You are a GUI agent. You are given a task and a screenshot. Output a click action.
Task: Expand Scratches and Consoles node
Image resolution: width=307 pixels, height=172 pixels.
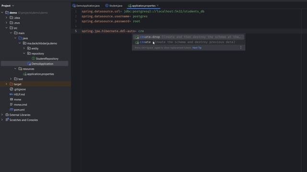pyautogui.click(x=2, y=120)
